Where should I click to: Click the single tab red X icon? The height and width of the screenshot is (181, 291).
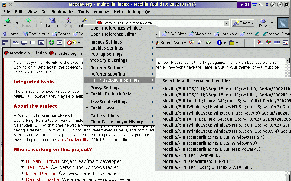(260, 43)
